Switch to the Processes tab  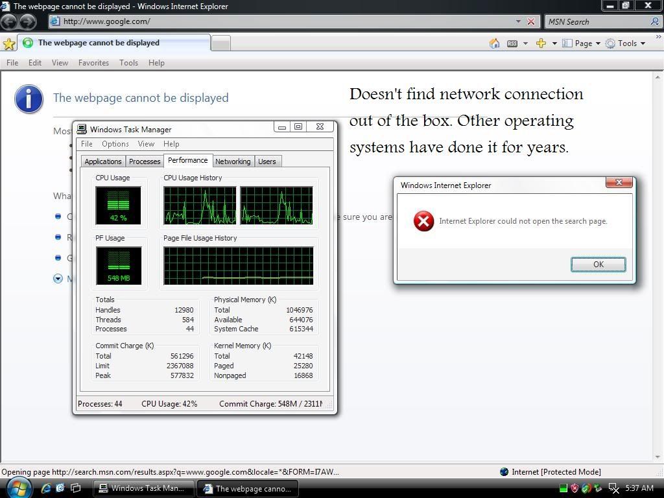click(145, 161)
